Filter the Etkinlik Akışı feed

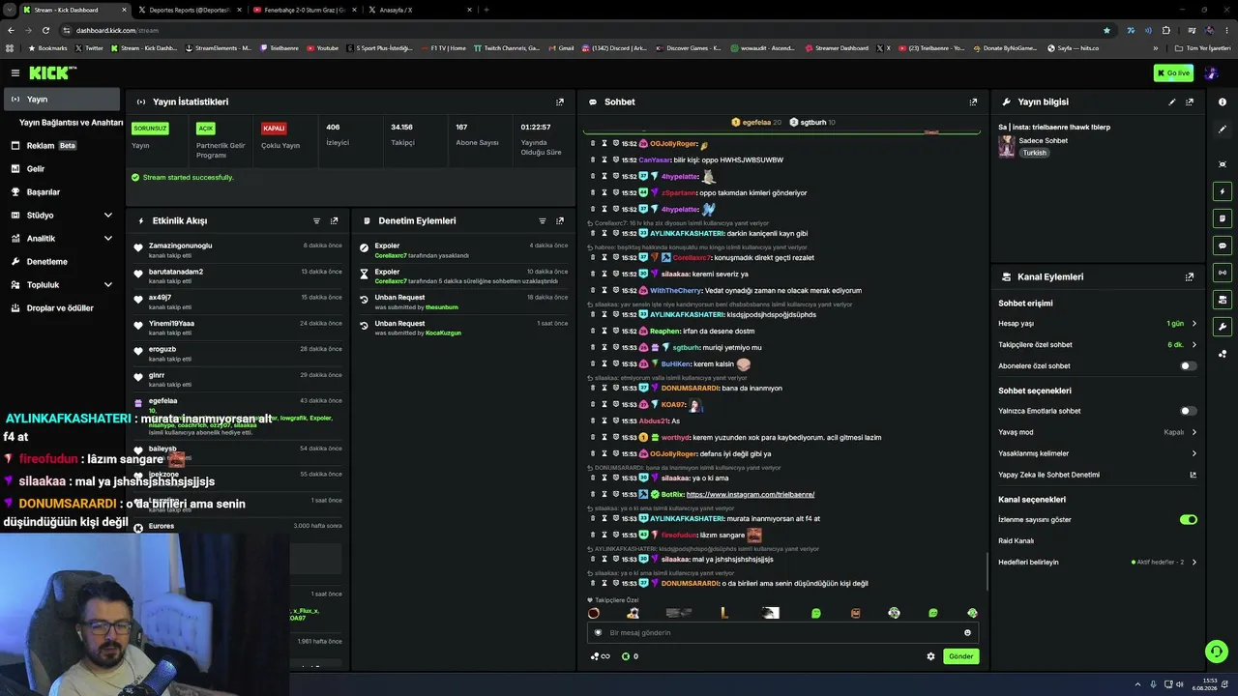tap(316, 220)
